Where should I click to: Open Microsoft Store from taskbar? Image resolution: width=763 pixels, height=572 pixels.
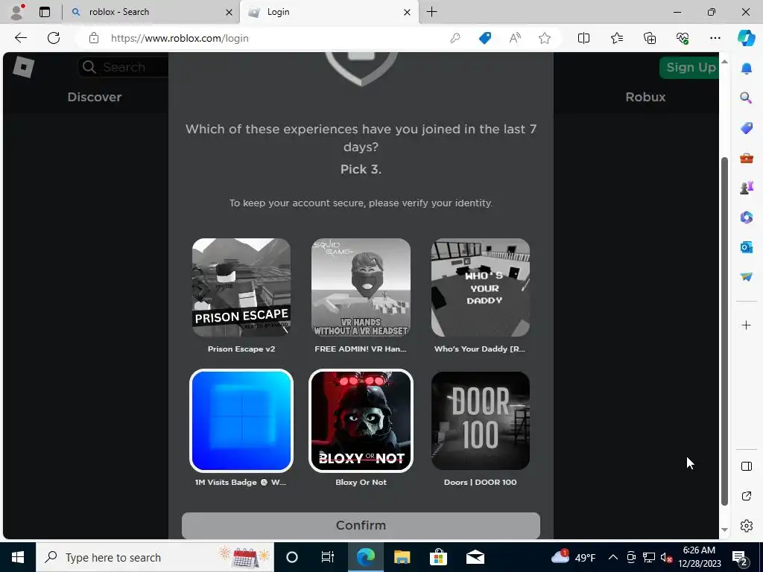pos(438,557)
